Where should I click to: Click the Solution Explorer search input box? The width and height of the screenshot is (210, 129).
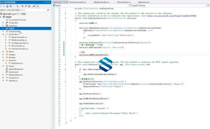(23, 10)
